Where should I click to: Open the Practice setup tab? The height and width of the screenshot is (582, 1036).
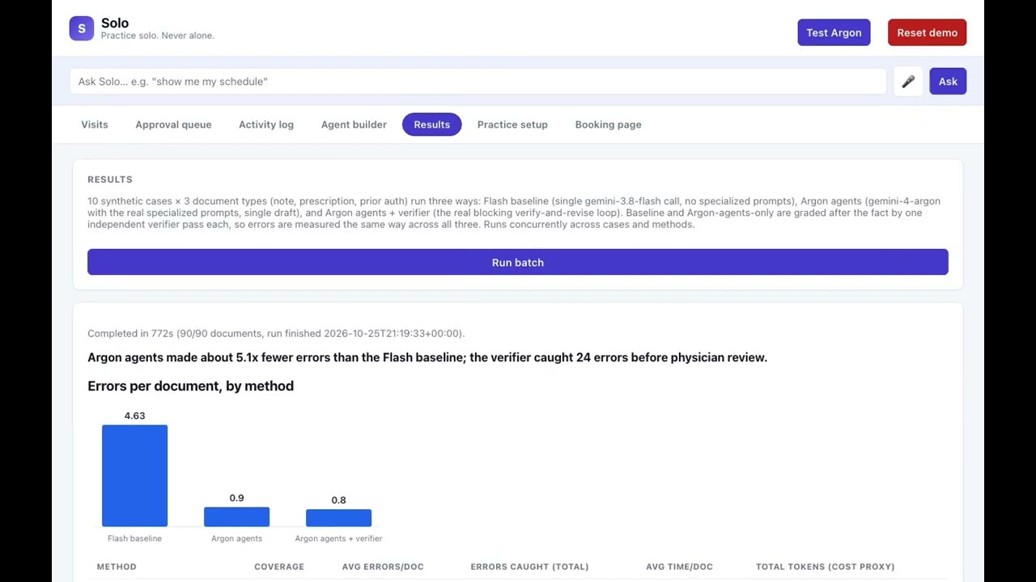[512, 124]
